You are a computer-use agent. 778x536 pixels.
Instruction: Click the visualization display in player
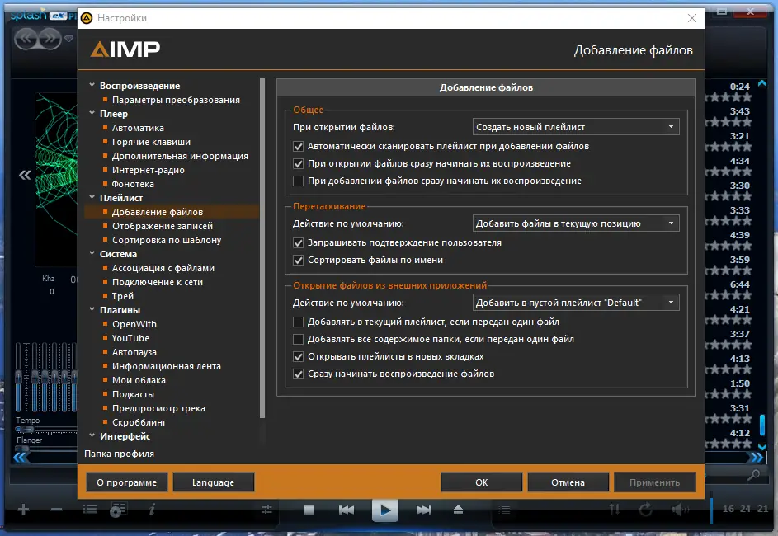click(x=56, y=180)
